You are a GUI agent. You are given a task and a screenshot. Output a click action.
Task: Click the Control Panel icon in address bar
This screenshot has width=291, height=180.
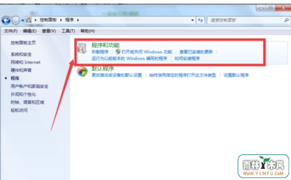29,20
